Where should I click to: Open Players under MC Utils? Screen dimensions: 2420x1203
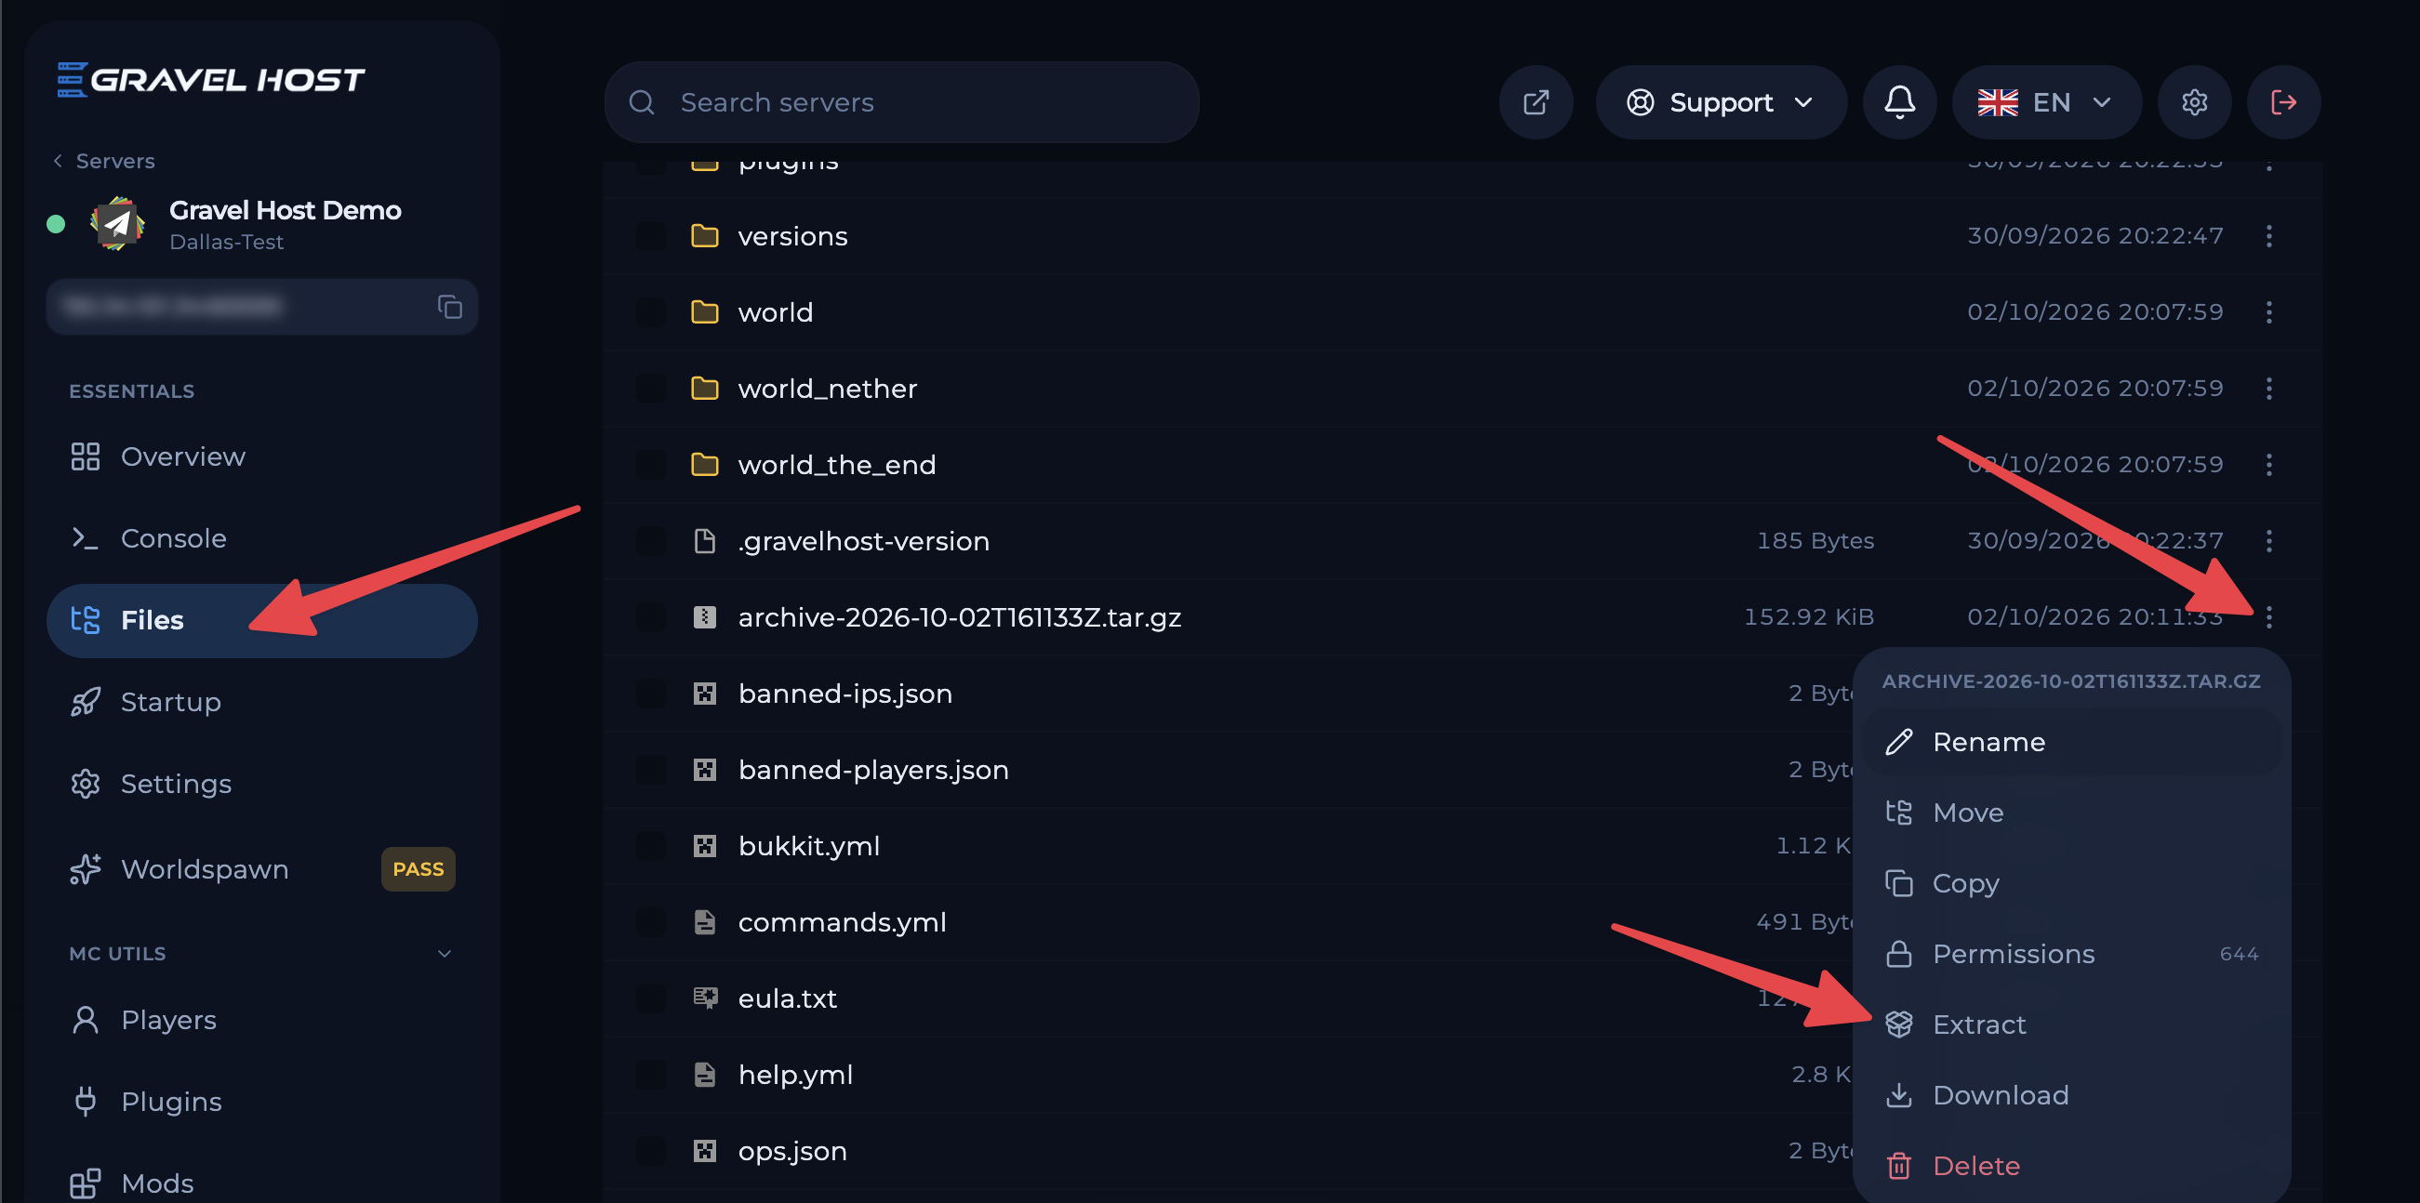[x=262, y=1020]
